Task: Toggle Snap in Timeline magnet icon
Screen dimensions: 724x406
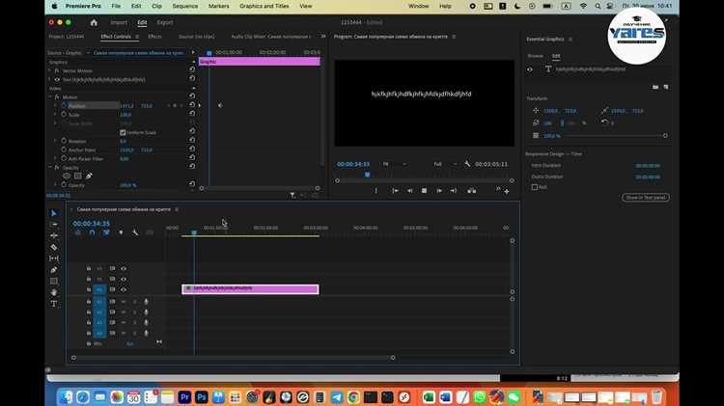Action: tap(92, 232)
